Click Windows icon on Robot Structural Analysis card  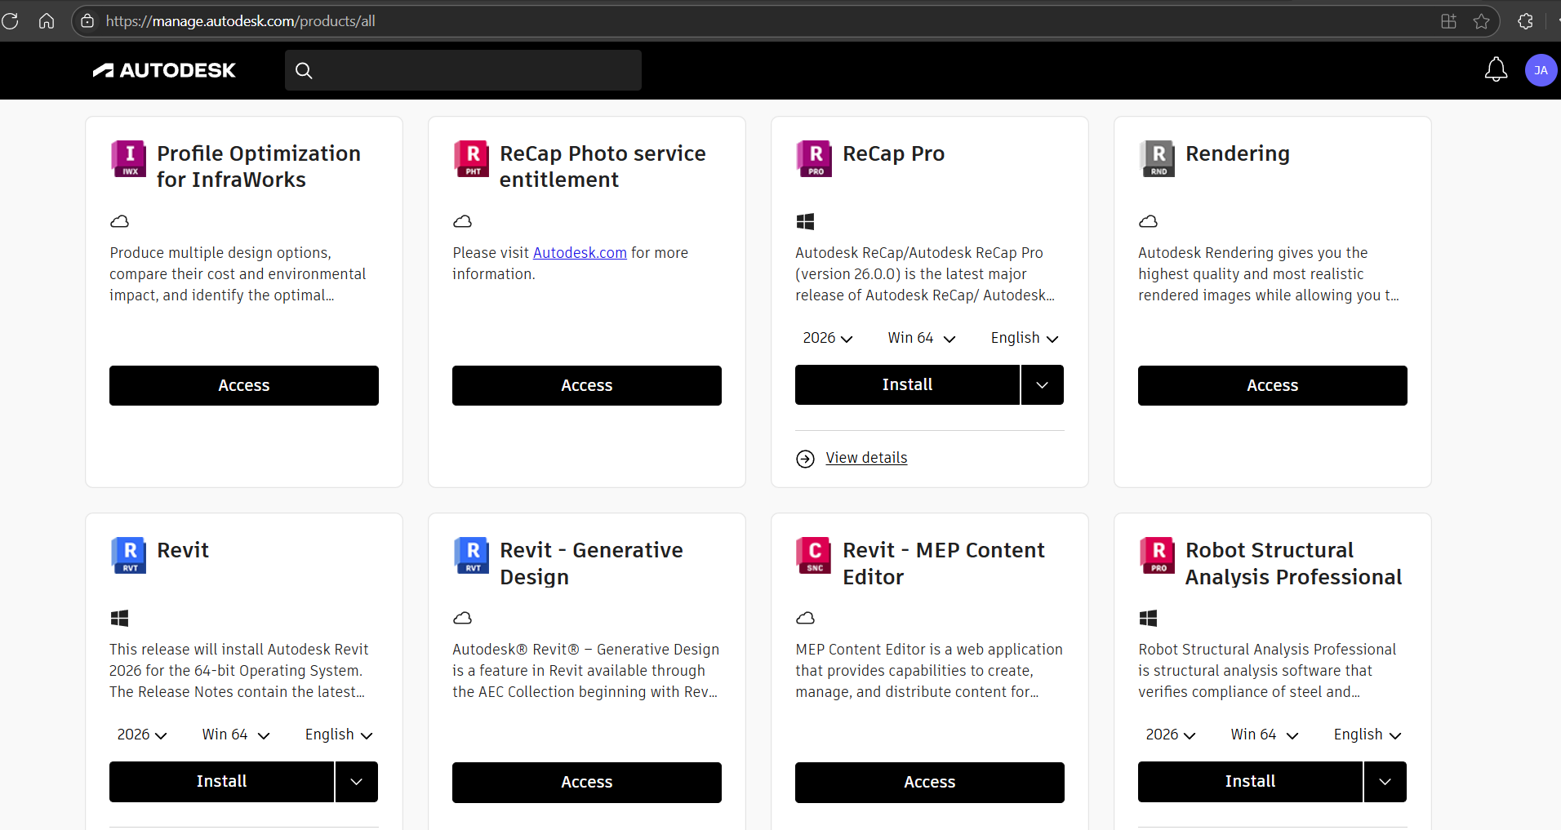pos(1148,618)
